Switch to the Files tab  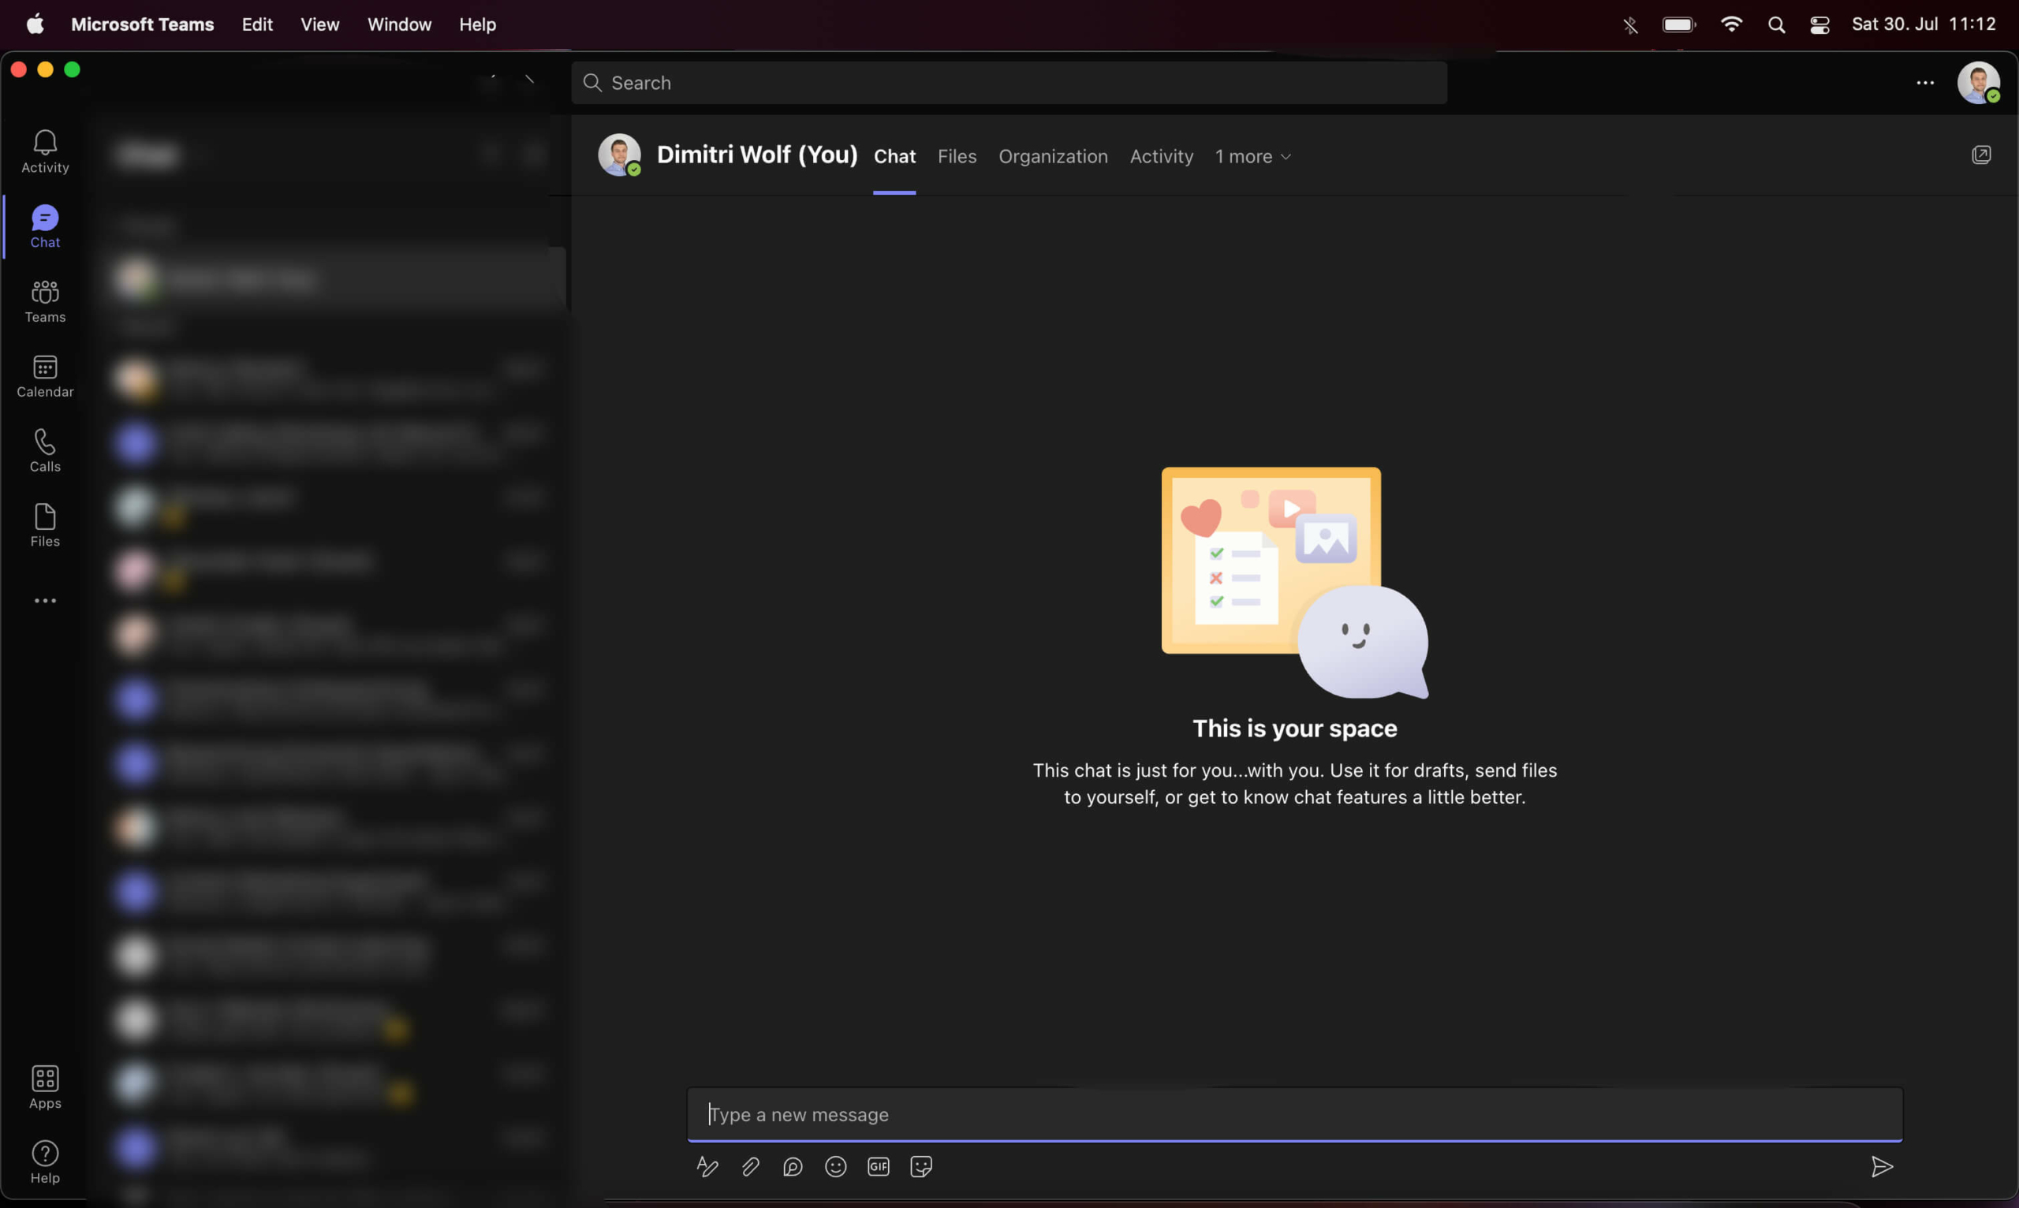point(957,156)
